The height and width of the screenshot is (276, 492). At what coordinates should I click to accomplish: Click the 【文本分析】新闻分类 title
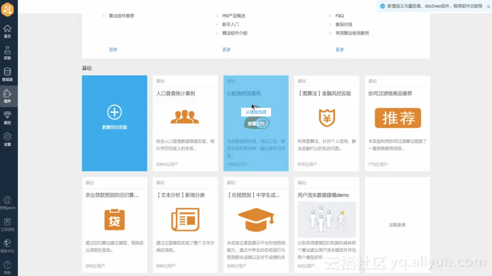(x=180, y=195)
